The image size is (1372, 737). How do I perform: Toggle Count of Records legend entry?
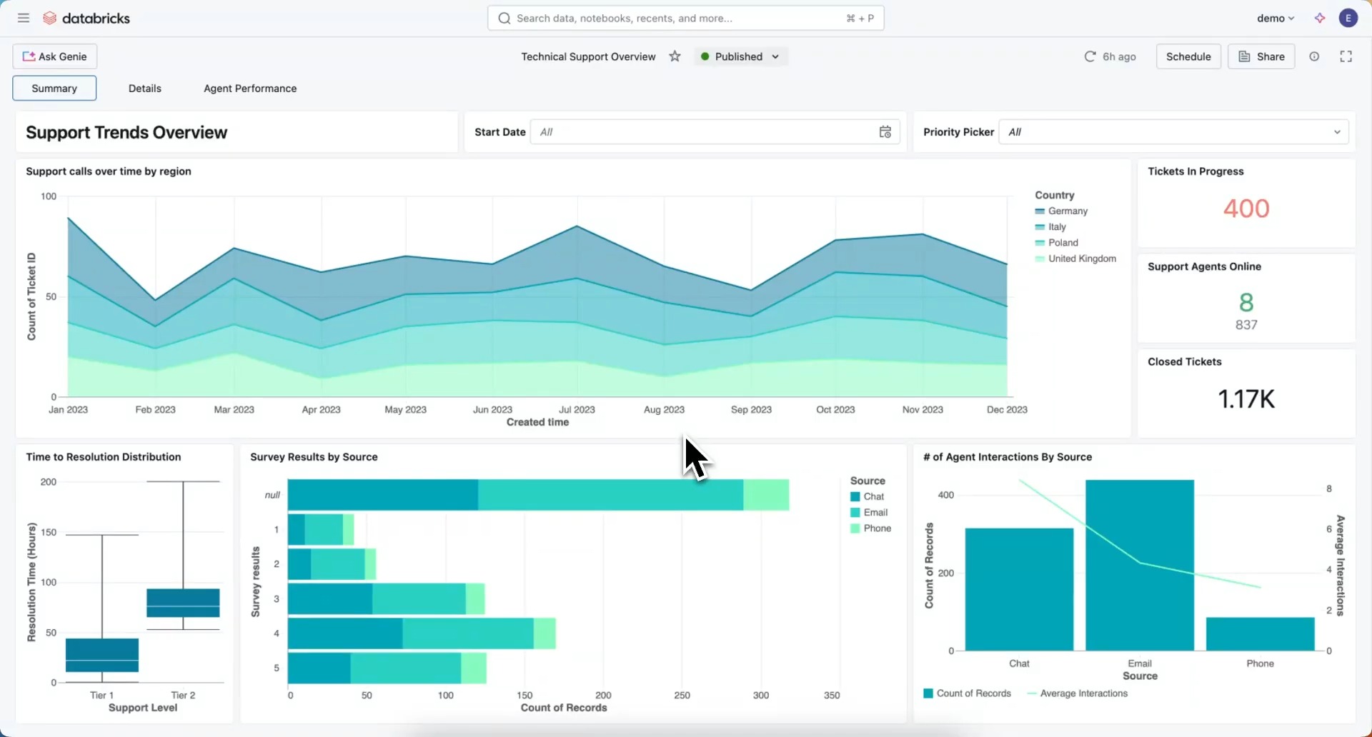pyautogui.click(x=967, y=693)
